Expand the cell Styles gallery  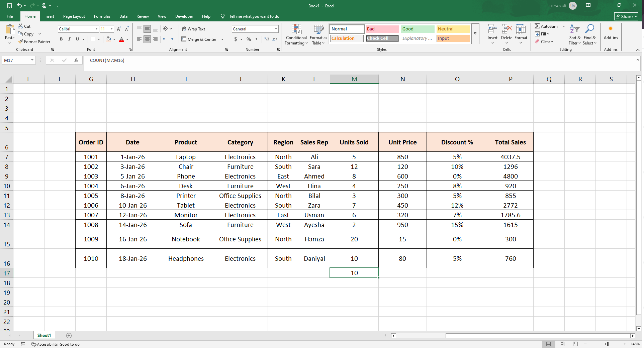coord(475,33)
